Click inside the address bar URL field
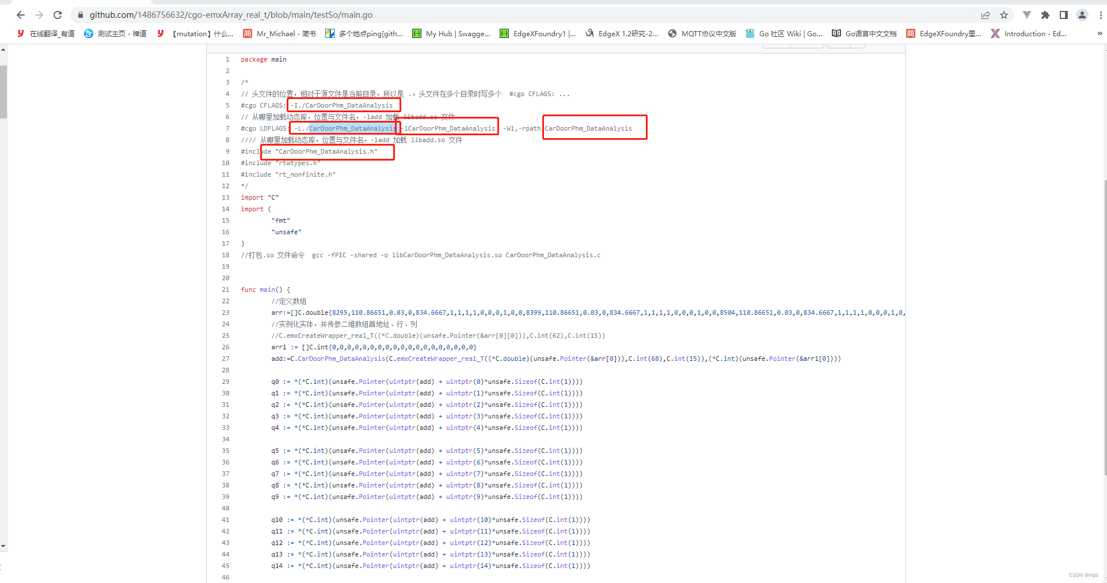 (x=230, y=15)
